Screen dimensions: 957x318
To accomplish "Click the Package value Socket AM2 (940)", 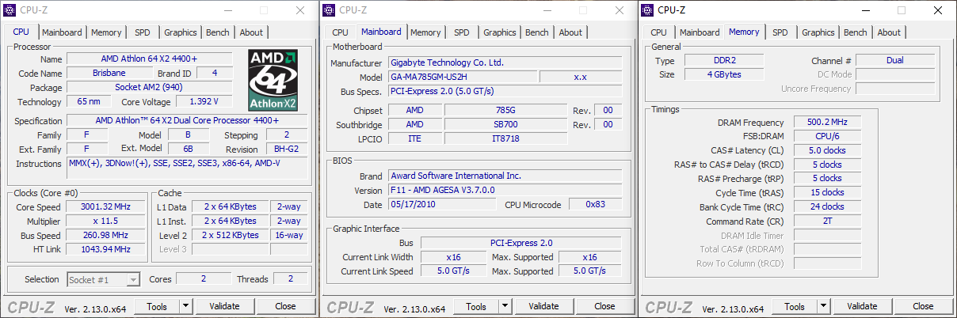I will pos(149,87).
